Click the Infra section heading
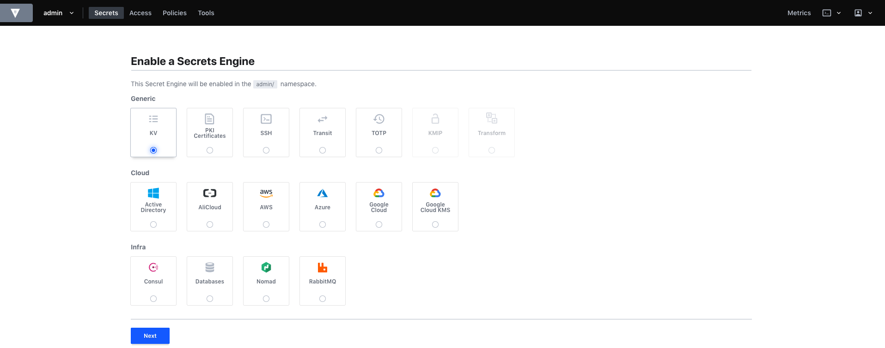The image size is (885, 348). pos(138,247)
